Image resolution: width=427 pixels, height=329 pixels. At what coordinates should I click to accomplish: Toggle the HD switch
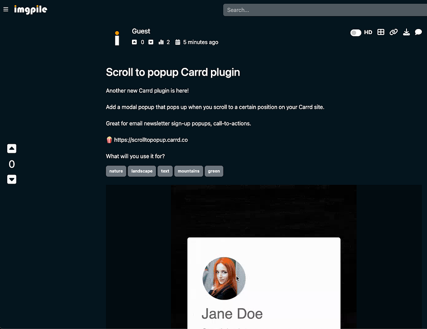(x=356, y=33)
